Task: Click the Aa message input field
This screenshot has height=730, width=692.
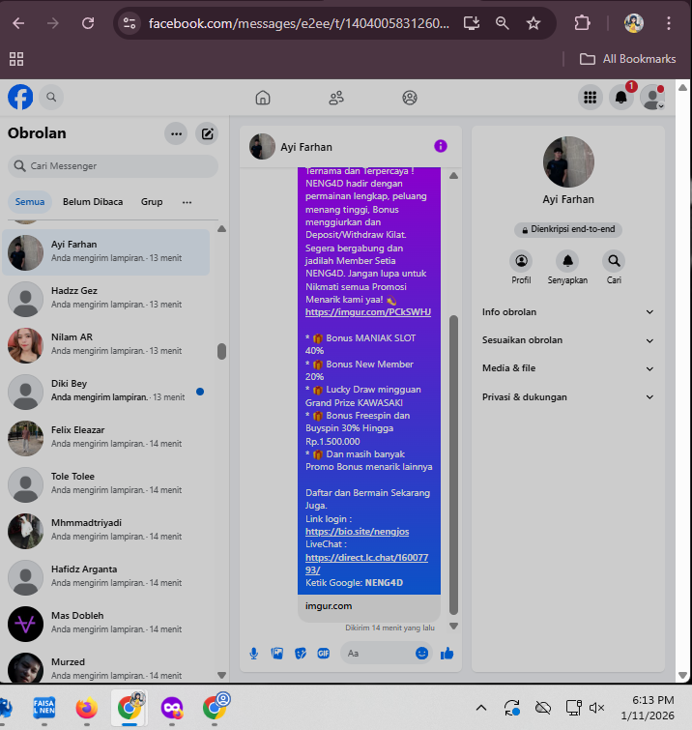Action: [x=377, y=654]
